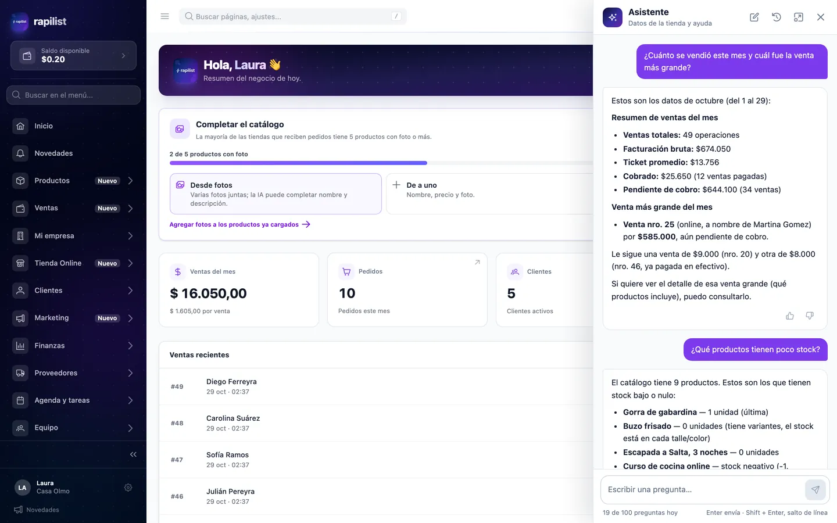Expand the Asistente panel to full view

[799, 17]
